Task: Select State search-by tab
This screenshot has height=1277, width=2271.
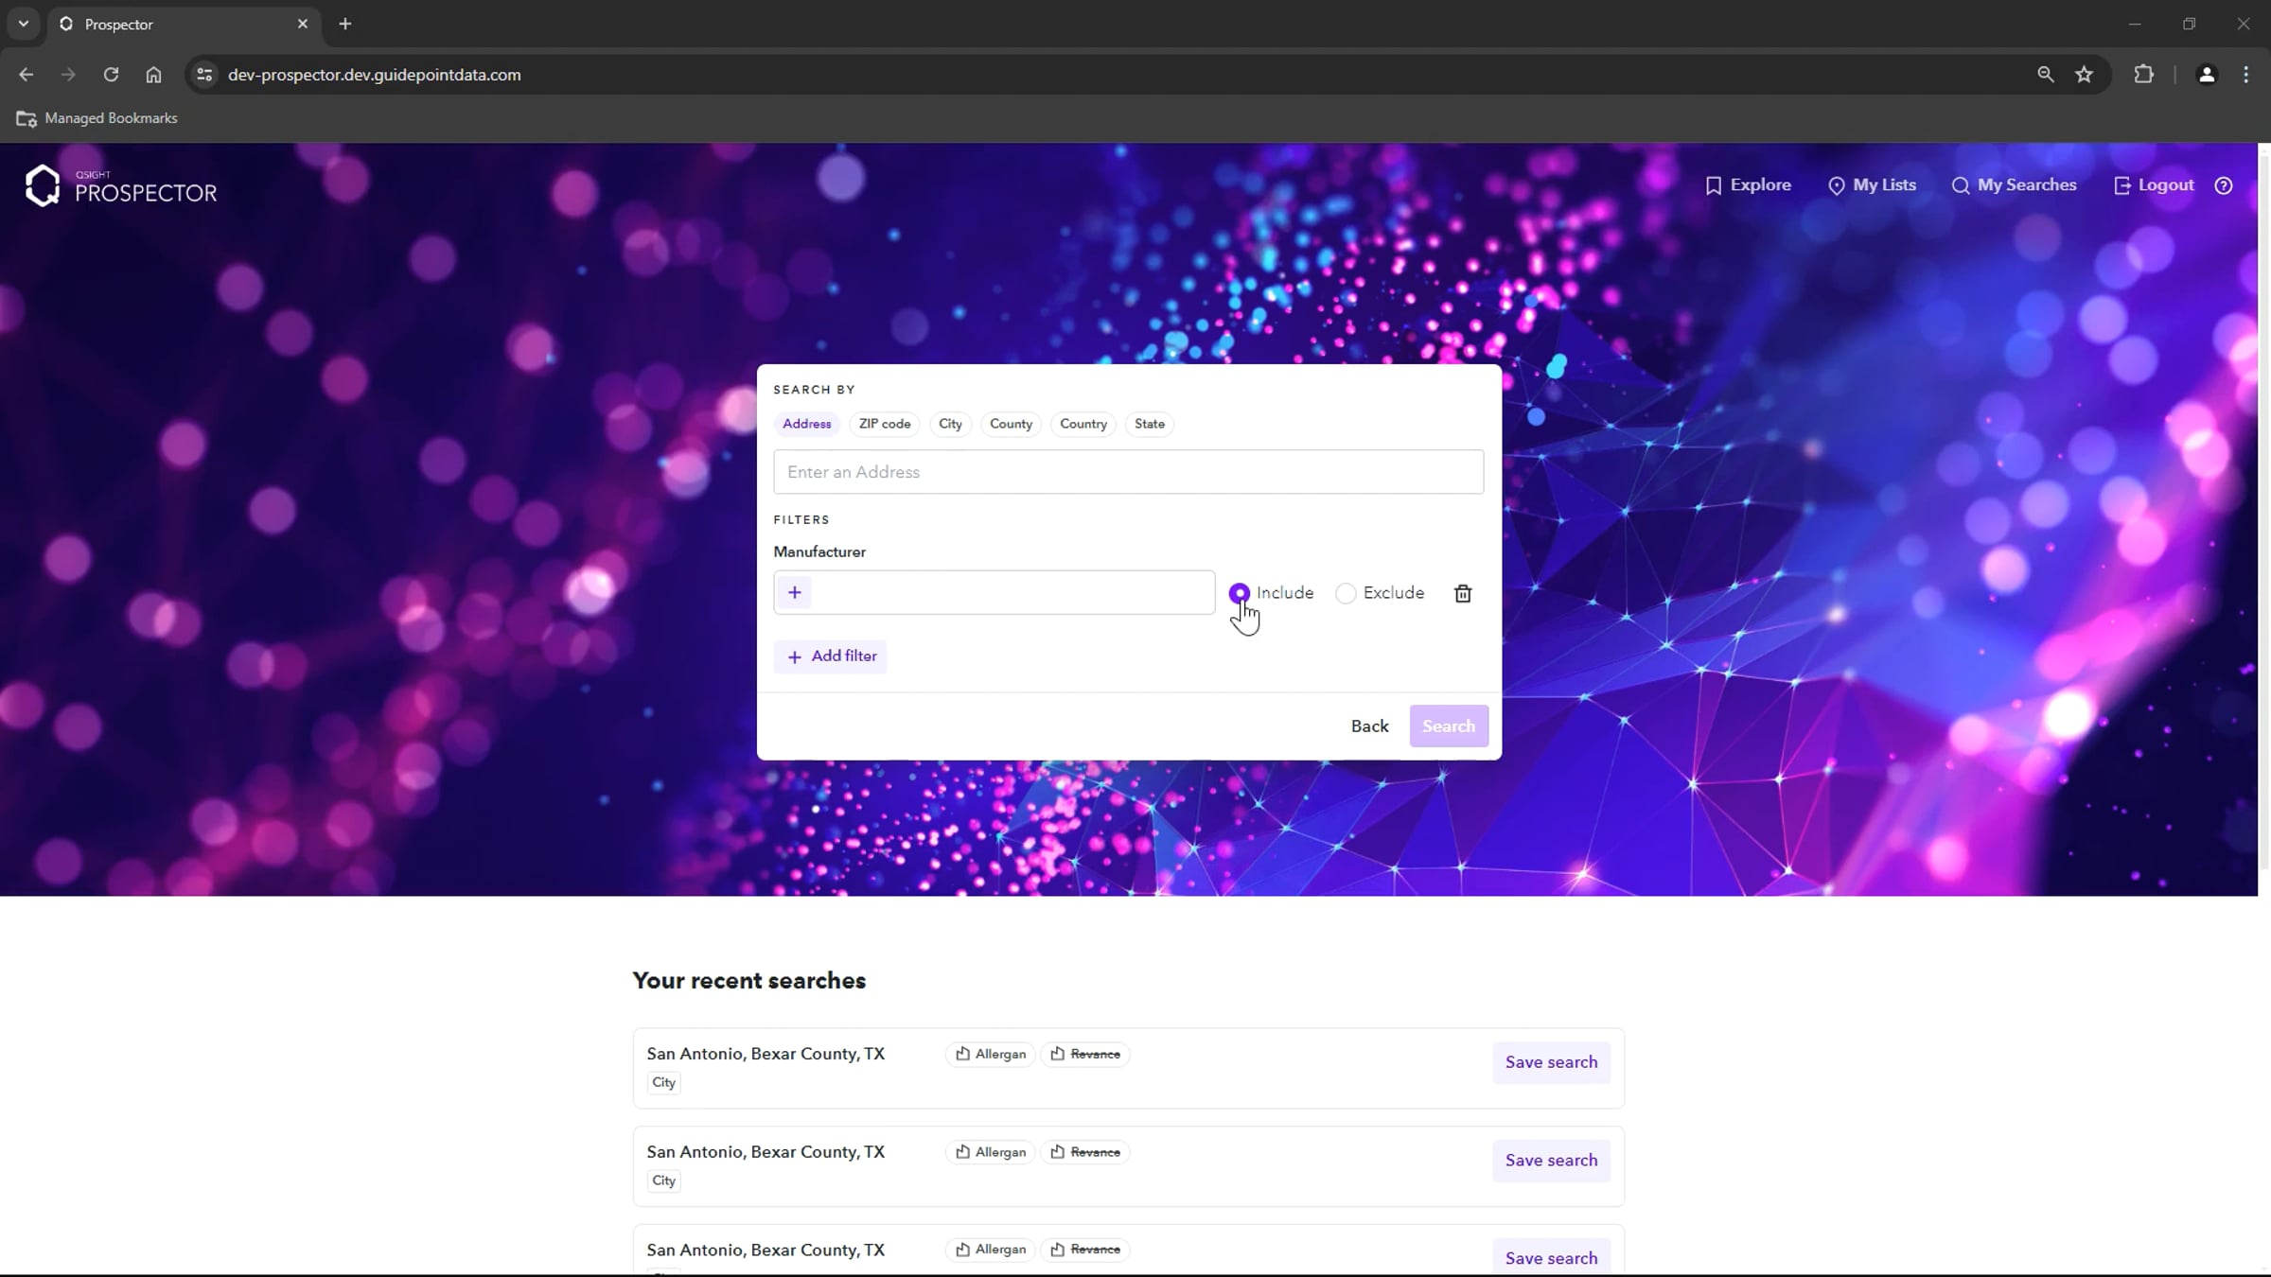Action: point(1150,424)
